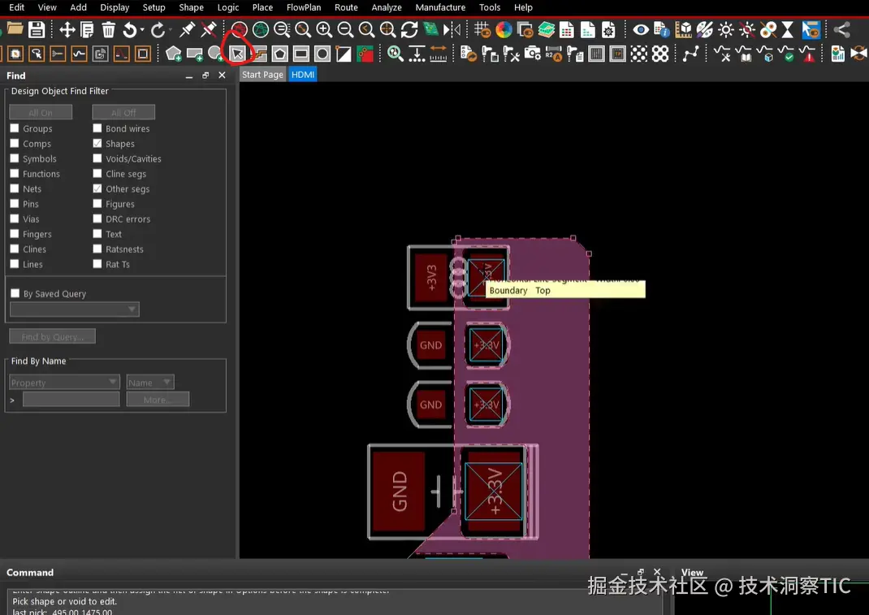Click the Find by Query button

tap(52, 336)
